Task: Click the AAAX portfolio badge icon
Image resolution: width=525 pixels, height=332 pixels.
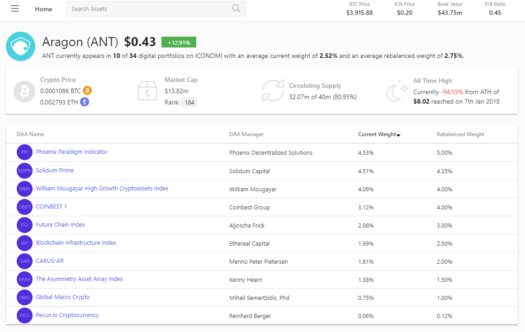Action: (24, 279)
